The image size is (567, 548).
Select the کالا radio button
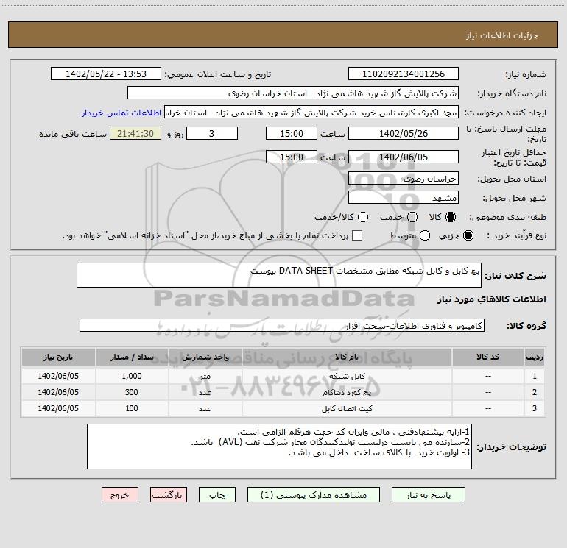point(451,217)
